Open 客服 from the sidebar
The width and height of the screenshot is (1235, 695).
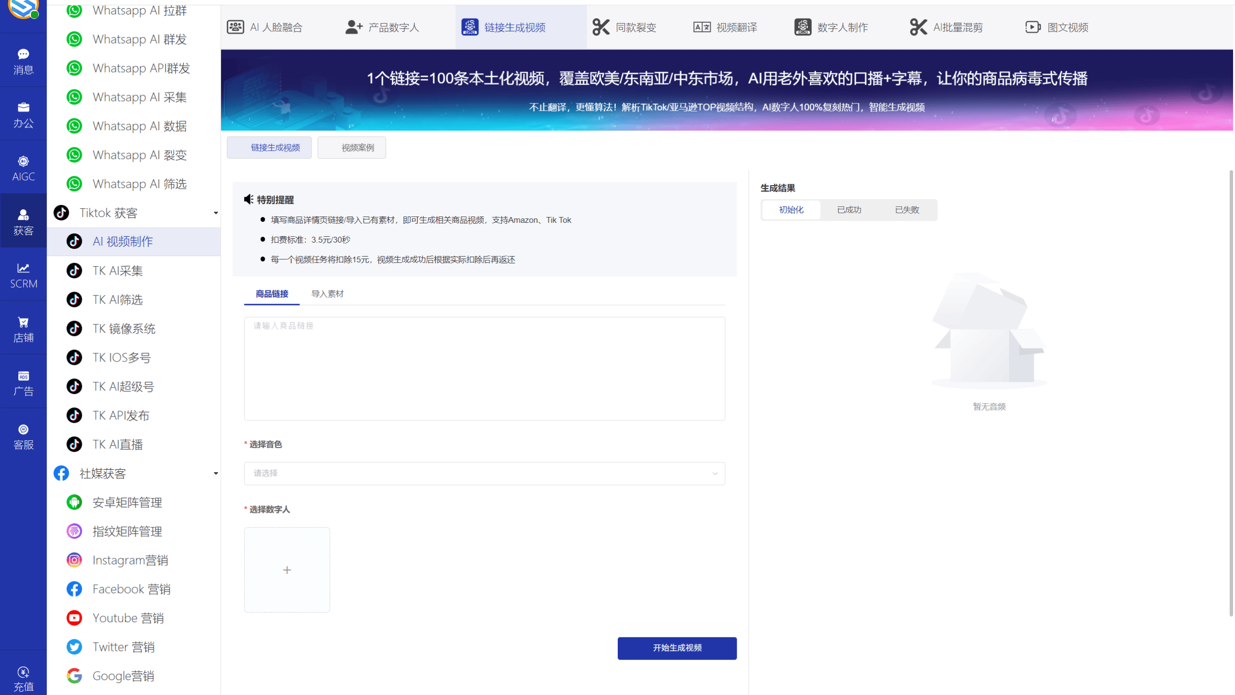[23, 436]
